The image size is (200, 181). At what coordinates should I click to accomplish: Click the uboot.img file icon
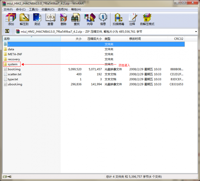point(5,84)
